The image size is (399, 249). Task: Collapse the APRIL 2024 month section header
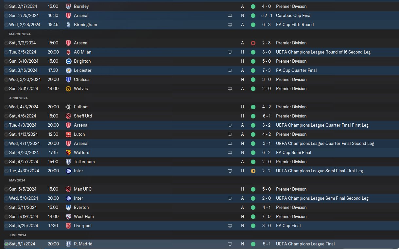tap(18, 98)
